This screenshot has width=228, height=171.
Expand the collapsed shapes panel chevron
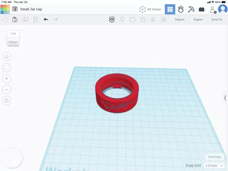(x=225, y=98)
